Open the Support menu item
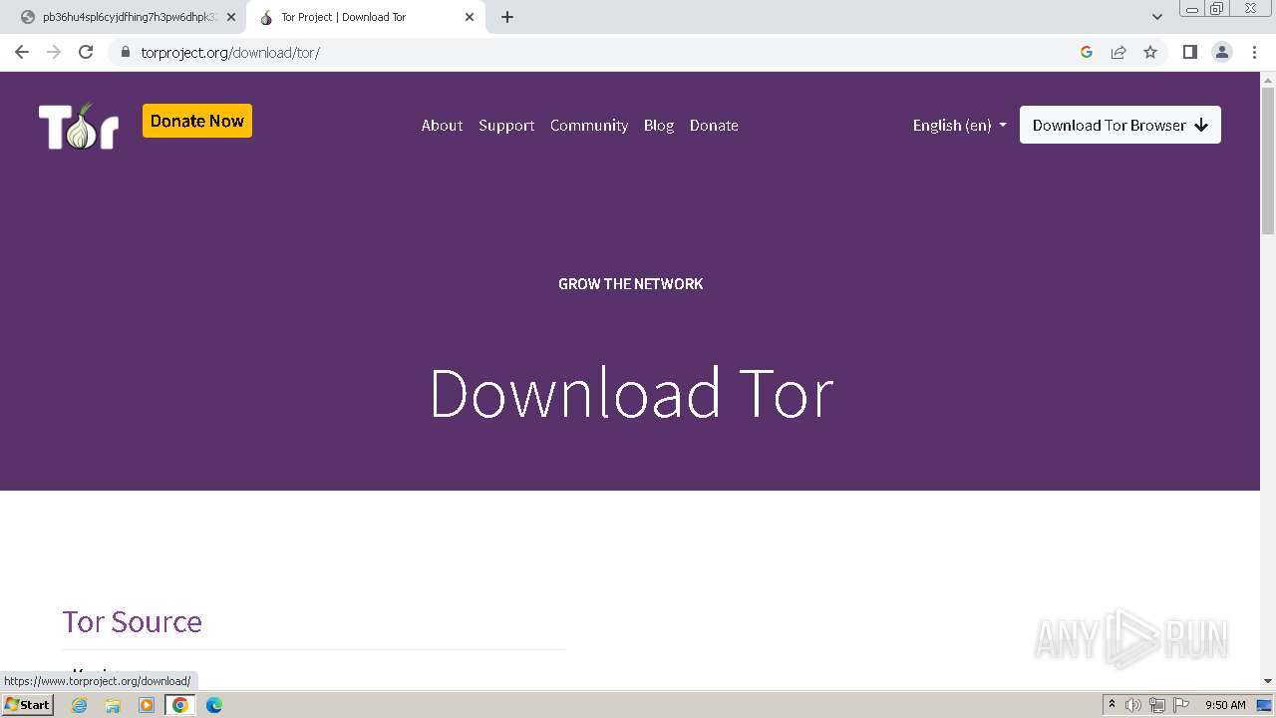 (x=506, y=126)
